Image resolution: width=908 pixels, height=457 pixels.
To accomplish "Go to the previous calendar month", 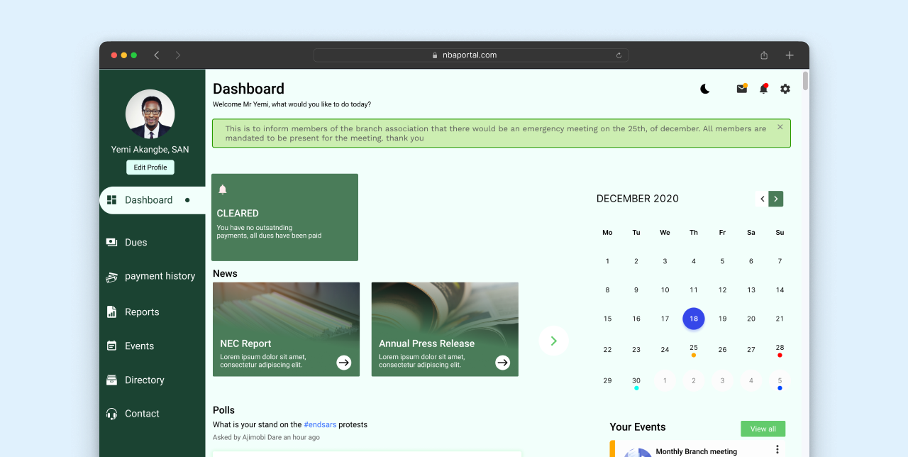I will [x=763, y=199].
